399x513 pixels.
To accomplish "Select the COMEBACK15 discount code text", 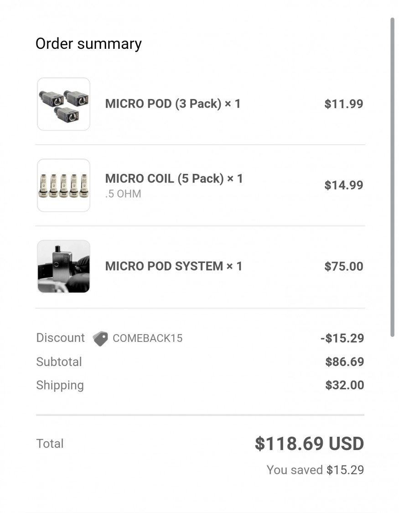I will pyautogui.click(x=147, y=339).
